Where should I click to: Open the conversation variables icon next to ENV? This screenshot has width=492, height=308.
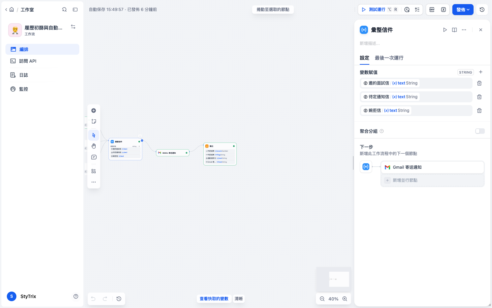(443, 10)
